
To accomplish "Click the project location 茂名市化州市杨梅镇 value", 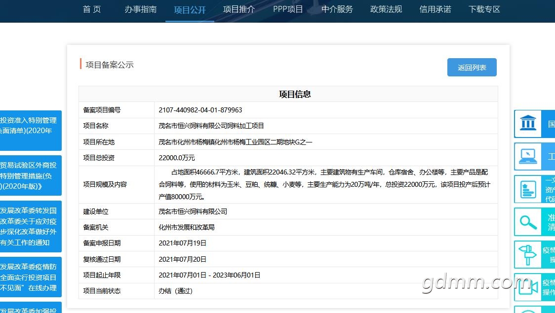I will (236, 142).
